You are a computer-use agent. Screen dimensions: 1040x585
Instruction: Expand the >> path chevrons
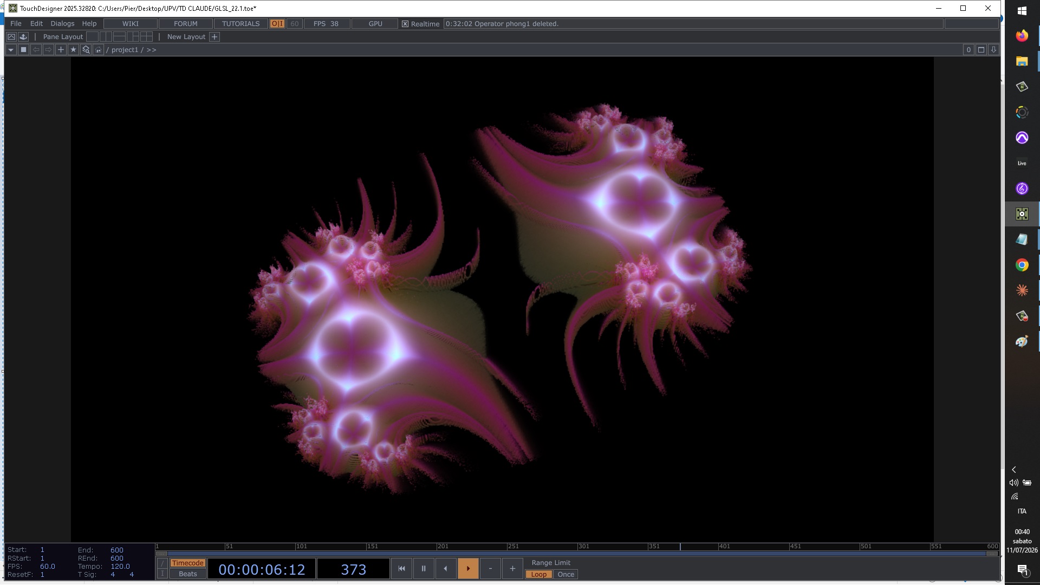(151, 50)
